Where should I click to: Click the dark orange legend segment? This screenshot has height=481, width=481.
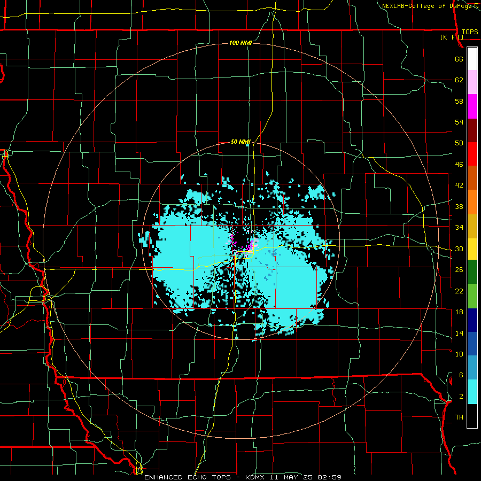pyautogui.click(x=472, y=178)
